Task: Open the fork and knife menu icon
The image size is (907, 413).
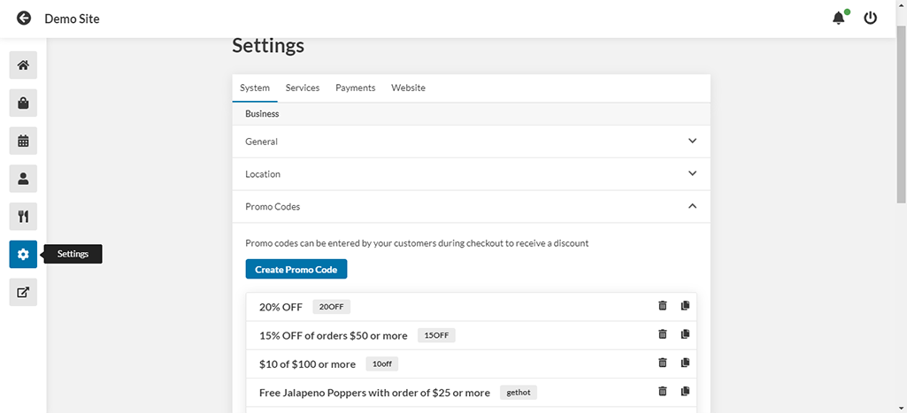Action: click(x=23, y=217)
